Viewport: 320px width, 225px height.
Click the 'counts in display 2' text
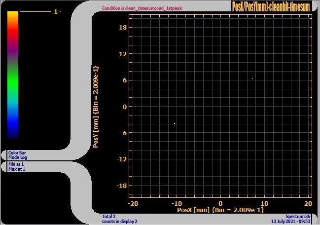120,222
